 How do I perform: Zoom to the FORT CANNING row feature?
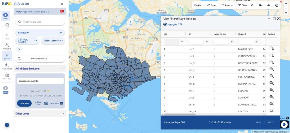(x=271, y=76)
